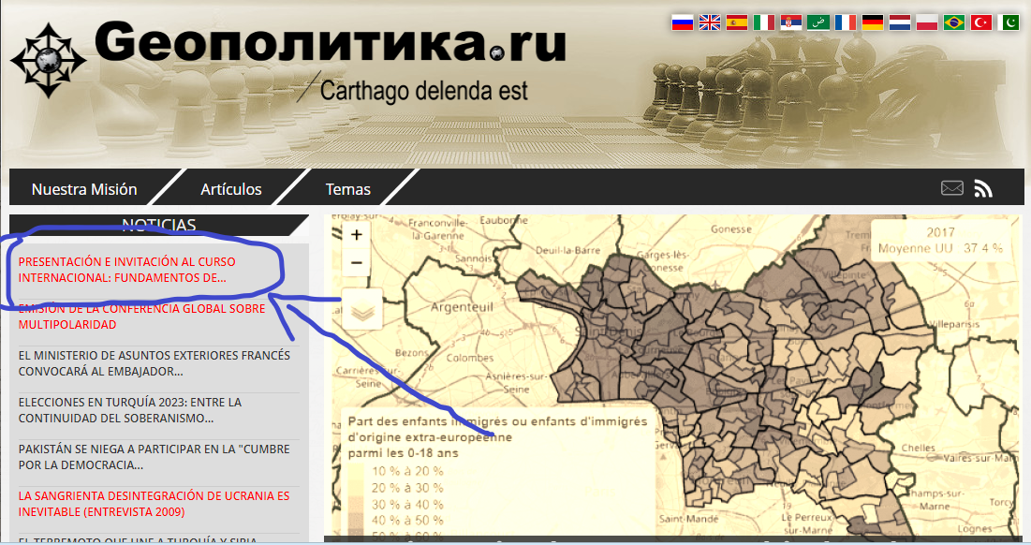Click the 20 % à 30 % legend swatch

tap(356, 488)
